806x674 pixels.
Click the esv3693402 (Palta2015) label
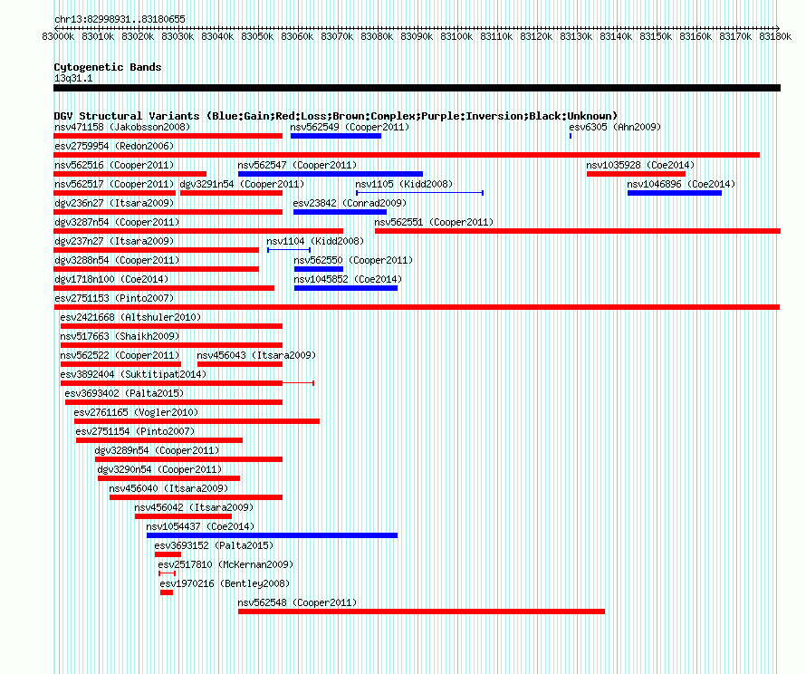point(124,393)
